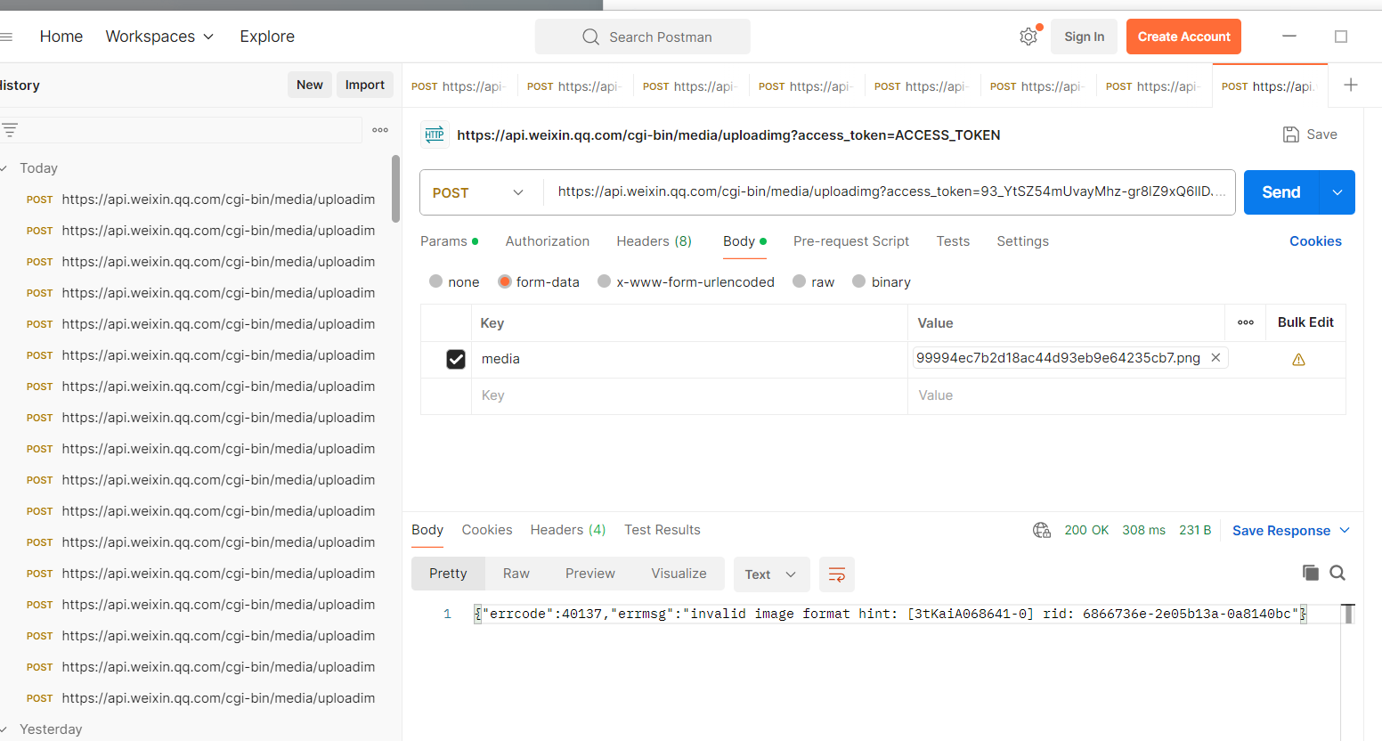The height and width of the screenshot is (741, 1382).
Task: Open the response Cookies tab
Action: [487, 530]
